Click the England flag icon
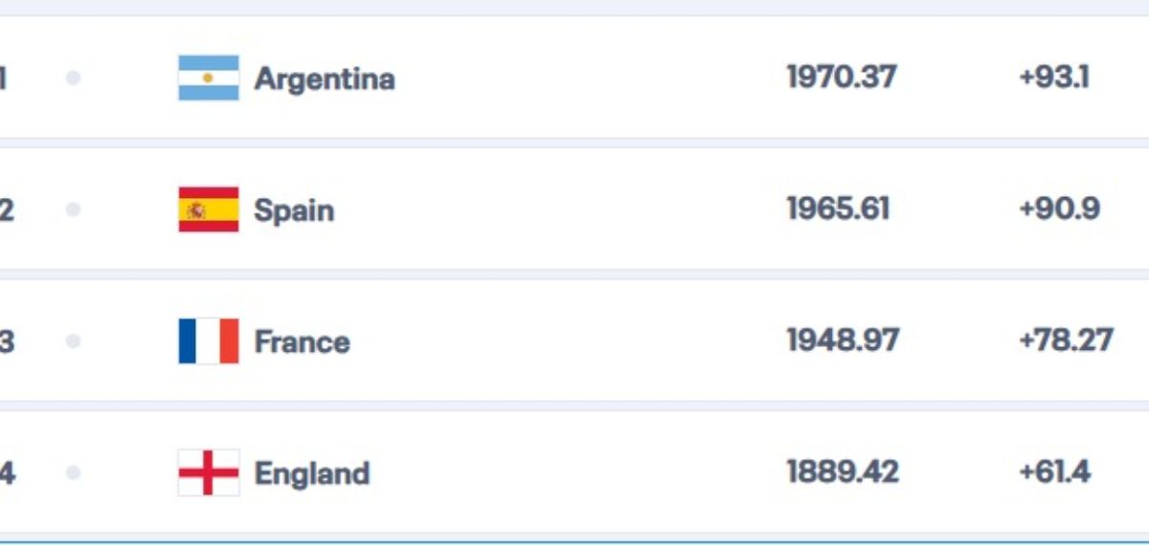The height and width of the screenshot is (545, 1149). coord(209,472)
